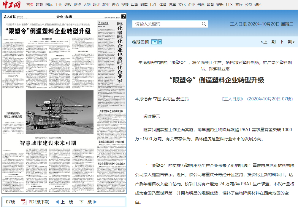
Task: Click the article title “限塑令”倒逼塑料企业转型升级
Action: tap(217, 80)
